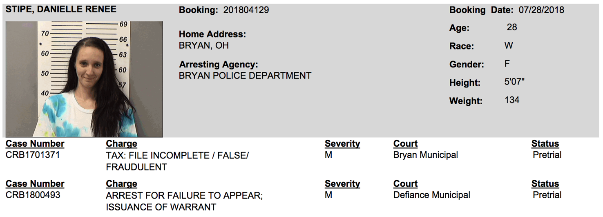Select the BRYAN, OH address text
Viewport: 603px width, 217px height.
point(204,45)
